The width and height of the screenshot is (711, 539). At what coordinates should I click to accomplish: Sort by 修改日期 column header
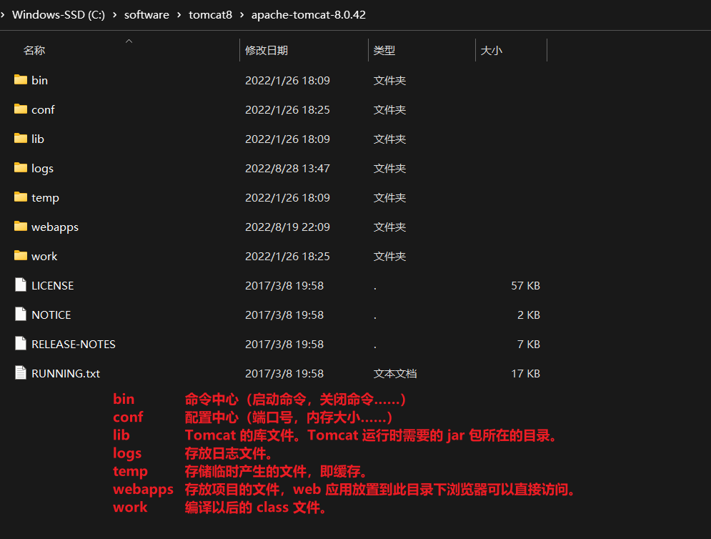point(267,50)
